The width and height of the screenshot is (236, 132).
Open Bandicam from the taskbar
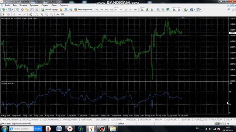pyautogui.click(x=102, y=129)
